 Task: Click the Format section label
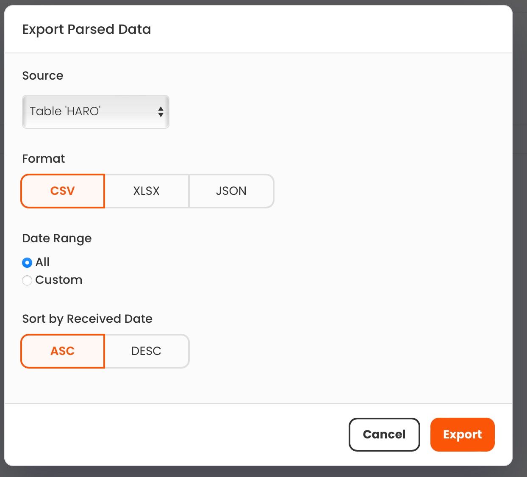coord(44,159)
